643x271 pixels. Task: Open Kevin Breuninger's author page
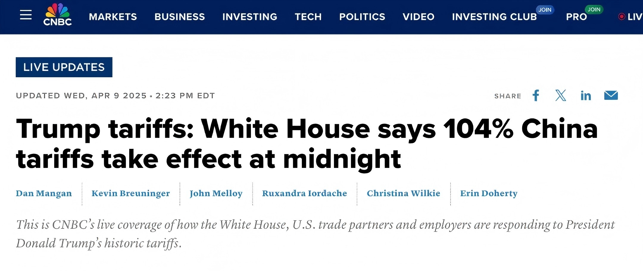click(131, 193)
